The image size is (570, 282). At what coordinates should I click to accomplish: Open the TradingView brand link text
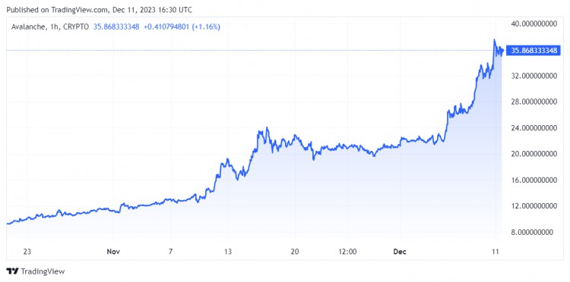point(43,271)
